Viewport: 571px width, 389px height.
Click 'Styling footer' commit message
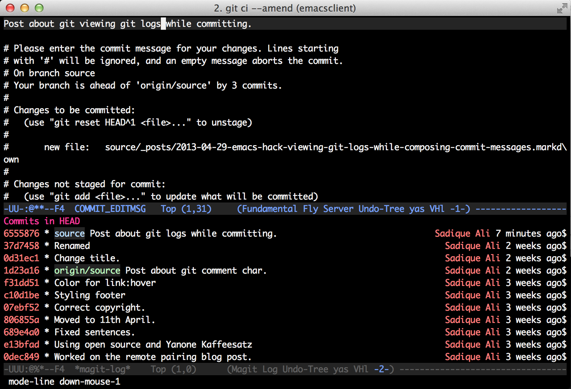pyautogui.click(x=90, y=295)
